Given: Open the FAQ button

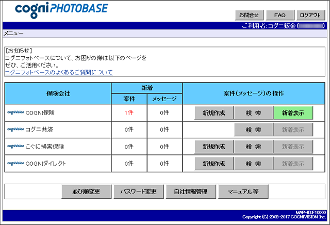Looking at the screenshot, I should click(x=280, y=15).
